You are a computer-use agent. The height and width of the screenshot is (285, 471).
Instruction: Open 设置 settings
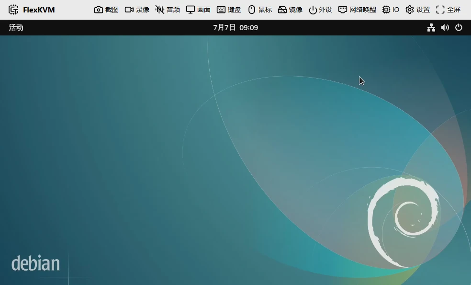pyautogui.click(x=417, y=10)
